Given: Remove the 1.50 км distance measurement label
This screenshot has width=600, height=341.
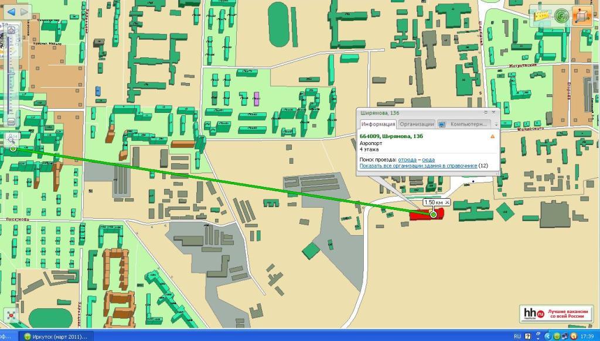Looking at the screenshot, I should [446, 202].
